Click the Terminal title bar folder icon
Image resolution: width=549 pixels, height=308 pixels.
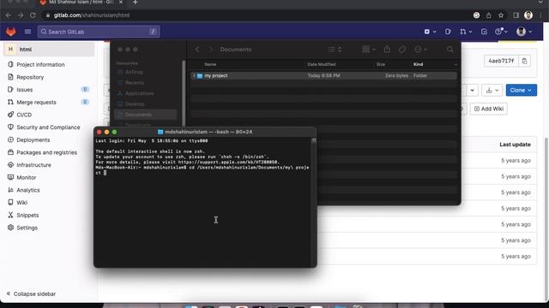[x=160, y=132]
